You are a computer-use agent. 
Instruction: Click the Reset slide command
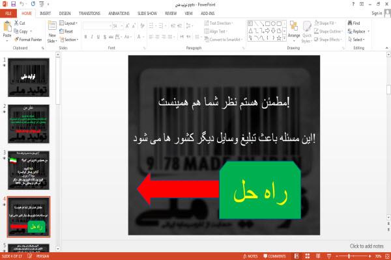pyautogui.click(x=66, y=31)
